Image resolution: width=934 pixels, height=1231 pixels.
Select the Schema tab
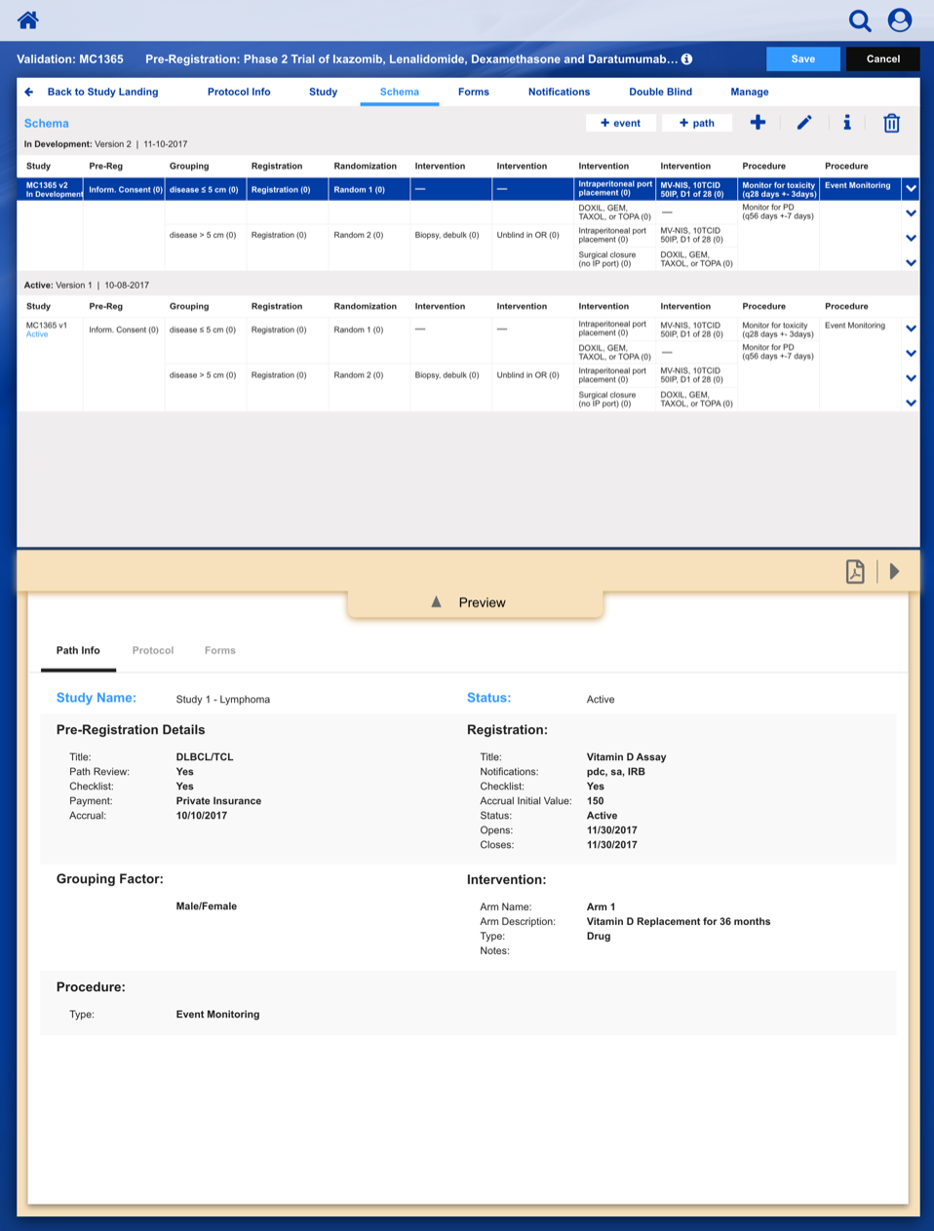pyautogui.click(x=400, y=92)
